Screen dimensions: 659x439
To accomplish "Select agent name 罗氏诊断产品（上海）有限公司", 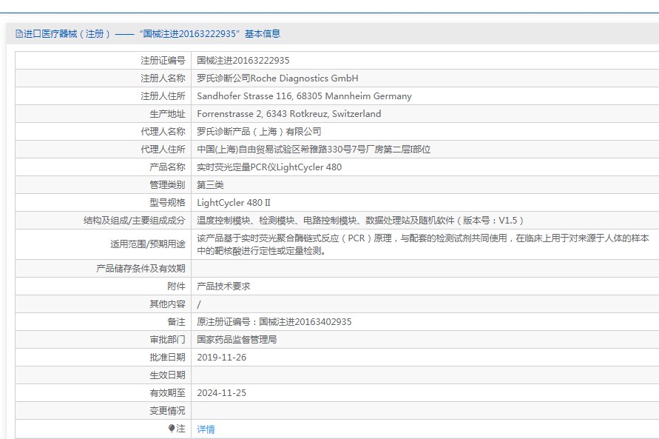I will pos(259,132).
